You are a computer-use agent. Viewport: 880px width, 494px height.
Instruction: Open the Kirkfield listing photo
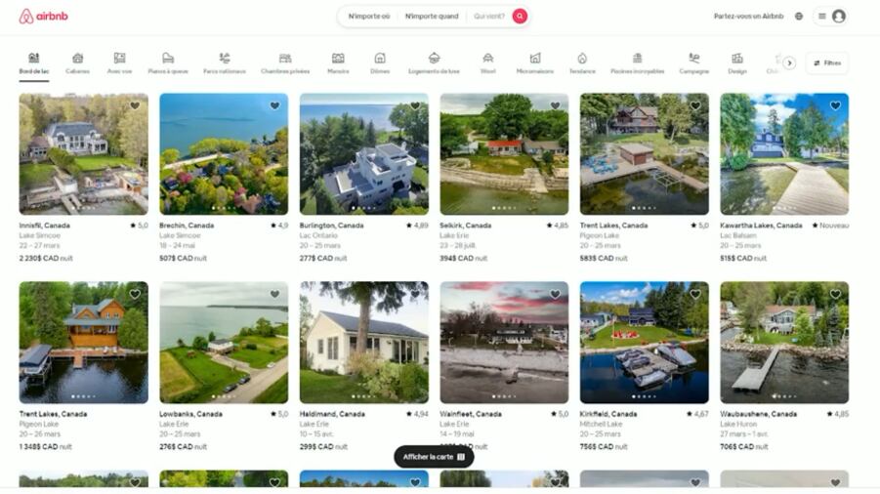645,342
